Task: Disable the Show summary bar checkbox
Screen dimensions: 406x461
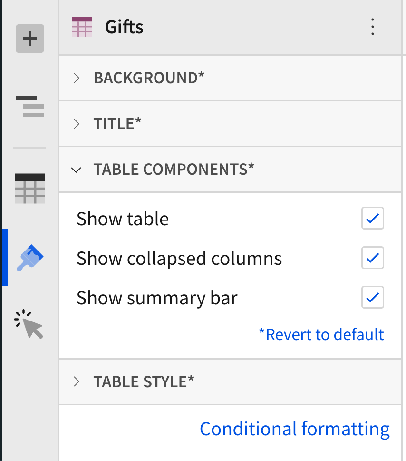Action: pos(373,297)
